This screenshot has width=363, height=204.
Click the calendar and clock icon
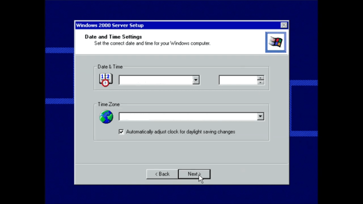[106, 80]
